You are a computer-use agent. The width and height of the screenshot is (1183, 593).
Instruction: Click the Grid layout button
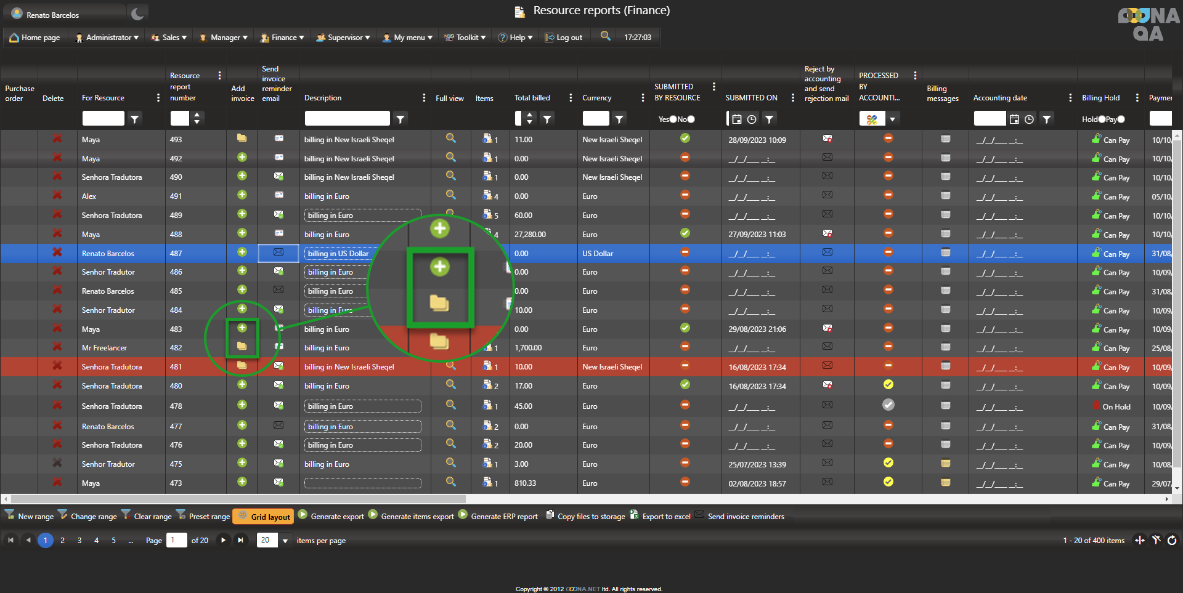click(264, 517)
